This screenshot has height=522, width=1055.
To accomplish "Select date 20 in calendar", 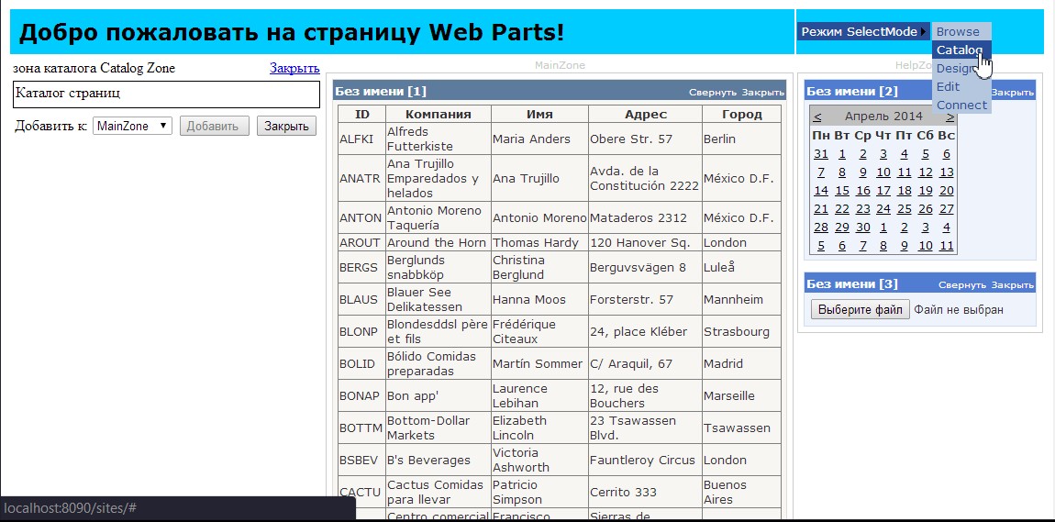I will 947,191.
